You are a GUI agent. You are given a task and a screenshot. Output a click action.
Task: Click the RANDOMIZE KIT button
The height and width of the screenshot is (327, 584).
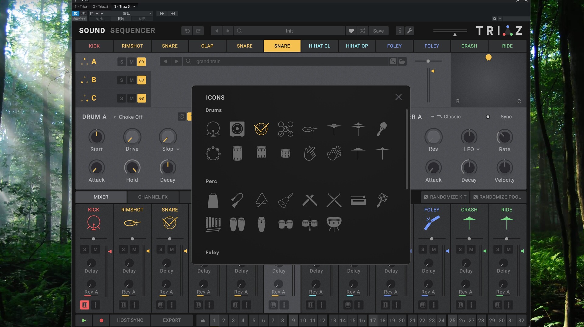click(445, 197)
